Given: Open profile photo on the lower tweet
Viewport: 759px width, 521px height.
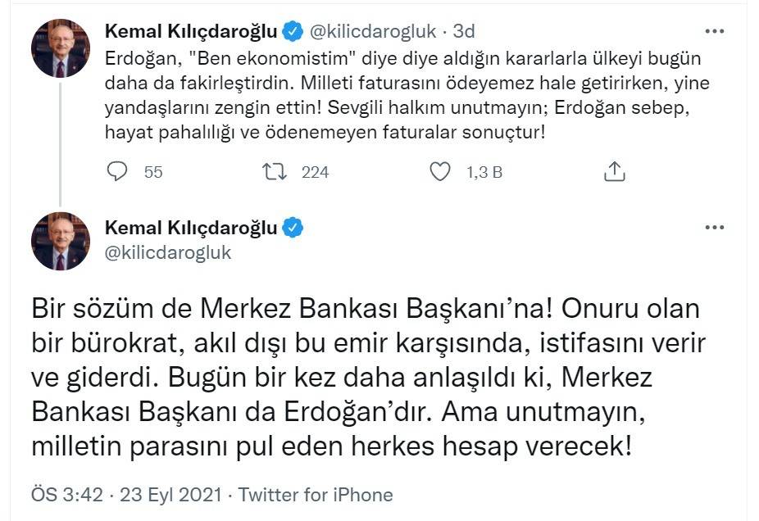Looking at the screenshot, I should [61, 241].
